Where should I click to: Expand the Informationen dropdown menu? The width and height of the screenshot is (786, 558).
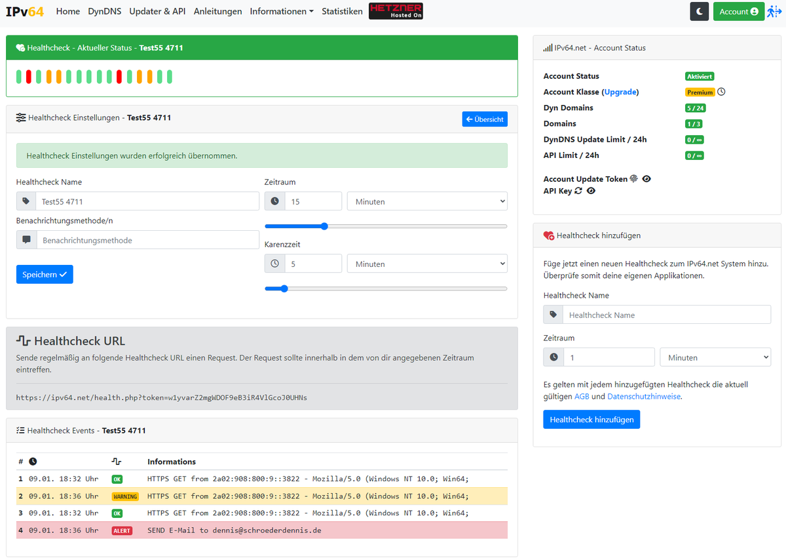pyautogui.click(x=282, y=11)
